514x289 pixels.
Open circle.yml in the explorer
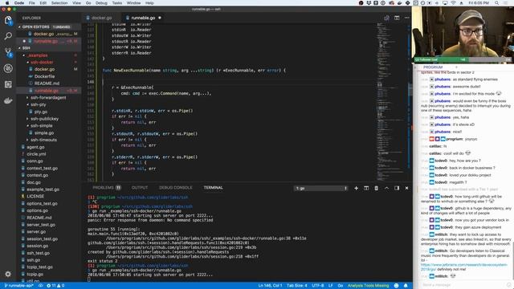point(36,154)
